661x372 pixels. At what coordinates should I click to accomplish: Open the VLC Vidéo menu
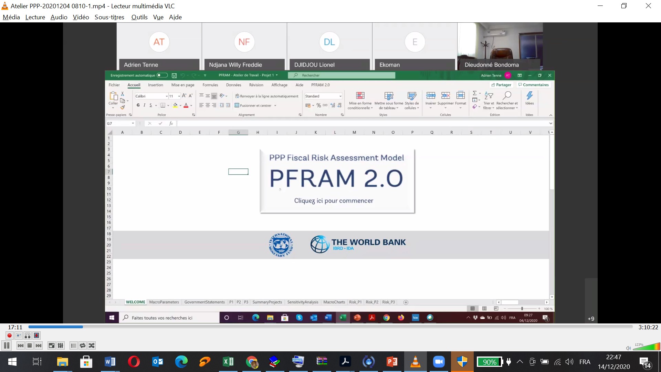point(81,17)
